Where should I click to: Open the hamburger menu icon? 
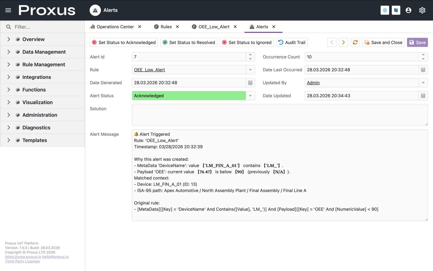[8, 10]
